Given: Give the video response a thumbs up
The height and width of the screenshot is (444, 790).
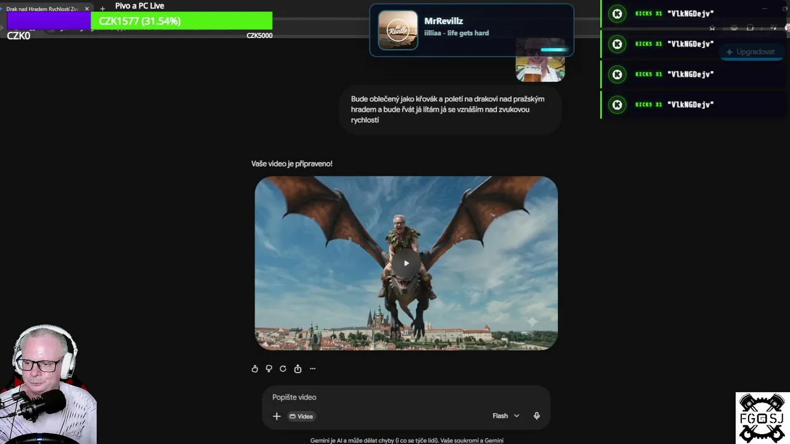Looking at the screenshot, I should point(255,369).
